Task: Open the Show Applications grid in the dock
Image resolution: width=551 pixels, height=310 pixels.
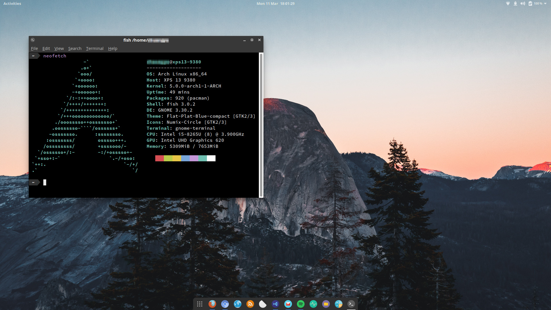Action: (x=200, y=304)
